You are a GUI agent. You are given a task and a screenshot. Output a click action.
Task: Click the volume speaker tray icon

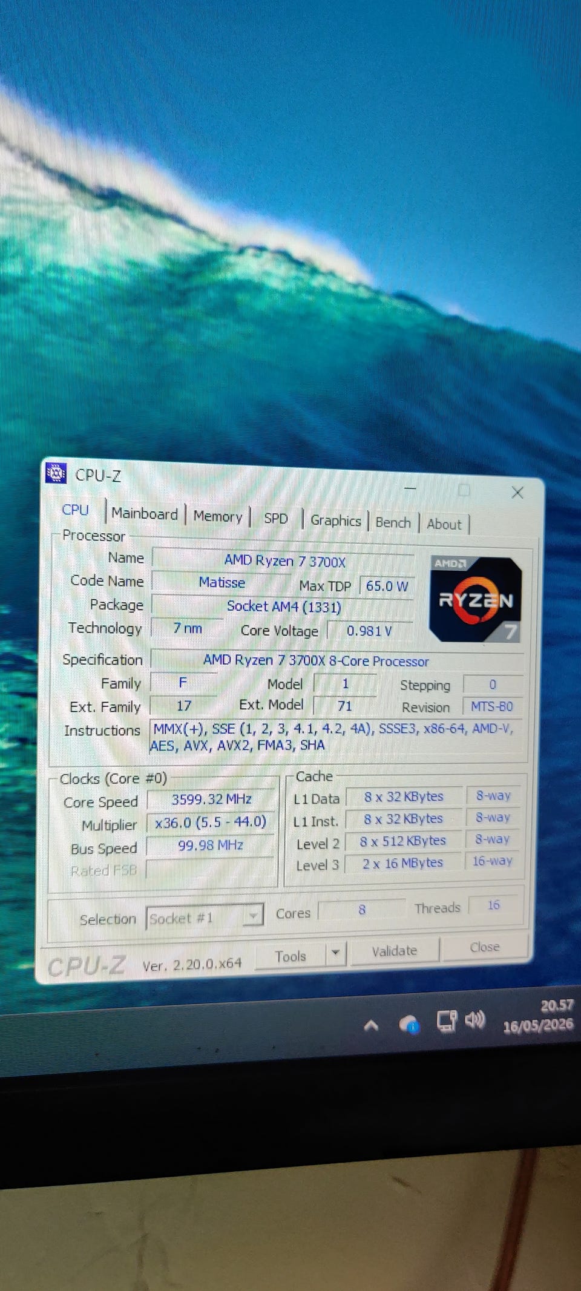pyautogui.click(x=475, y=1020)
